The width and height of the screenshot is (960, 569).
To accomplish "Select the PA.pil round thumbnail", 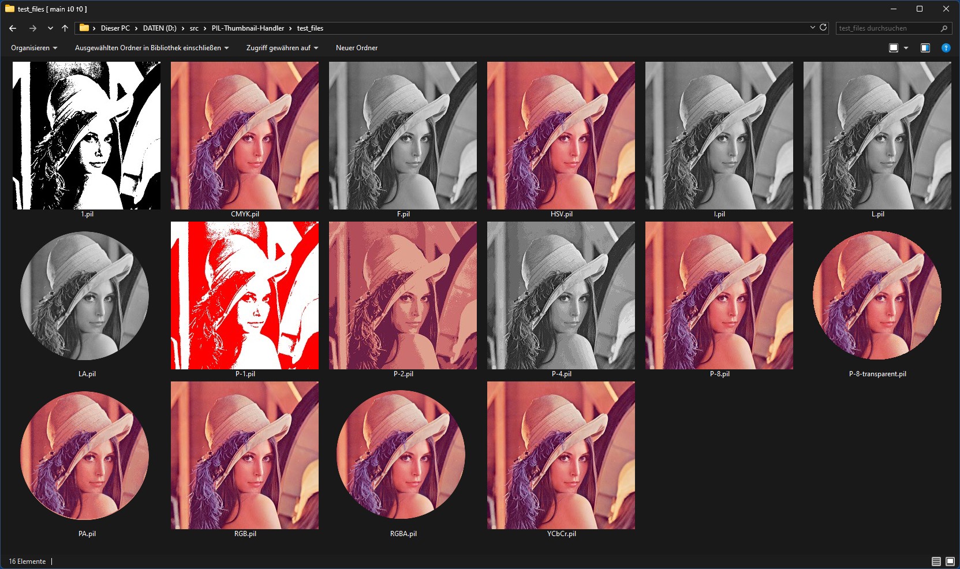I will (84, 455).
